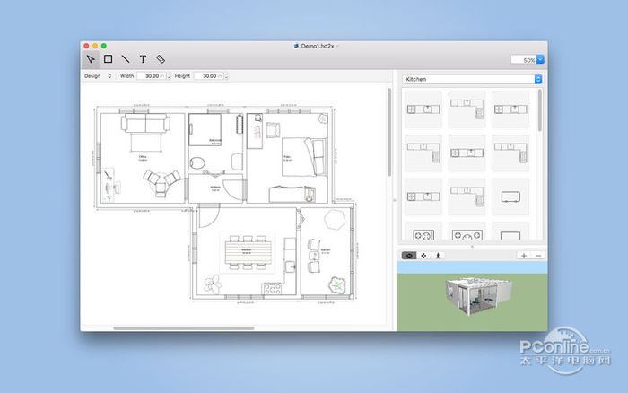
Task: Select the Hallway door swing
Action: pos(234,191)
